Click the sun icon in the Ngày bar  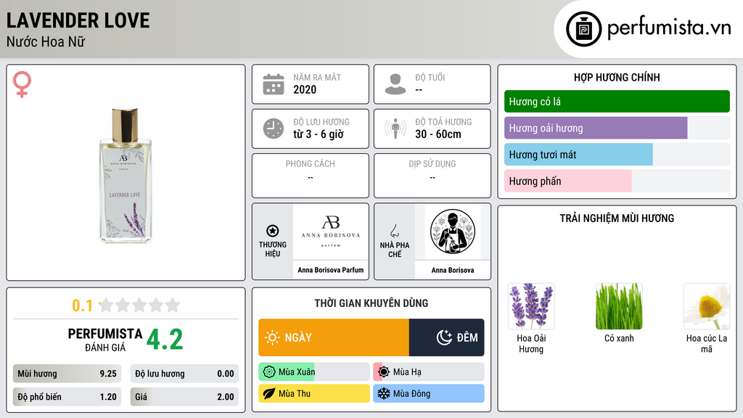click(x=272, y=337)
